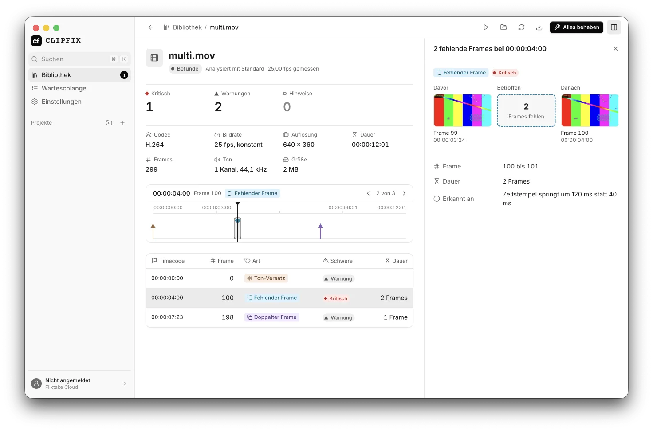Open Warteschlange in the sidebar

click(80, 88)
